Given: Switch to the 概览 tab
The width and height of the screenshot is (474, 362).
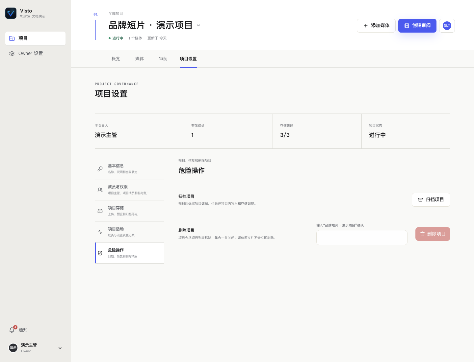Looking at the screenshot, I should click(116, 59).
